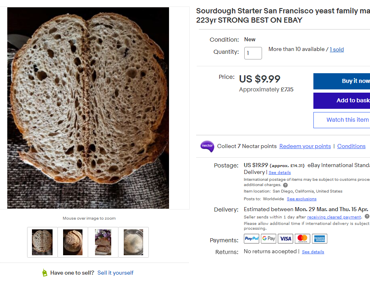Open Redeem your points link
Viewport: 370px width, 288px height.
pyautogui.click(x=305, y=146)
